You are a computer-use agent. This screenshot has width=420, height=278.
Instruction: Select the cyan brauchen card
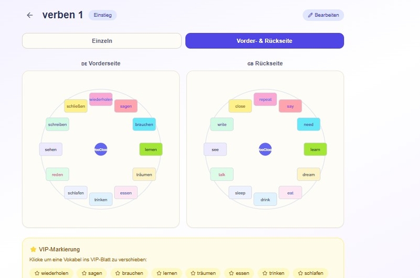pyautogui.click(x=144, y=125)
